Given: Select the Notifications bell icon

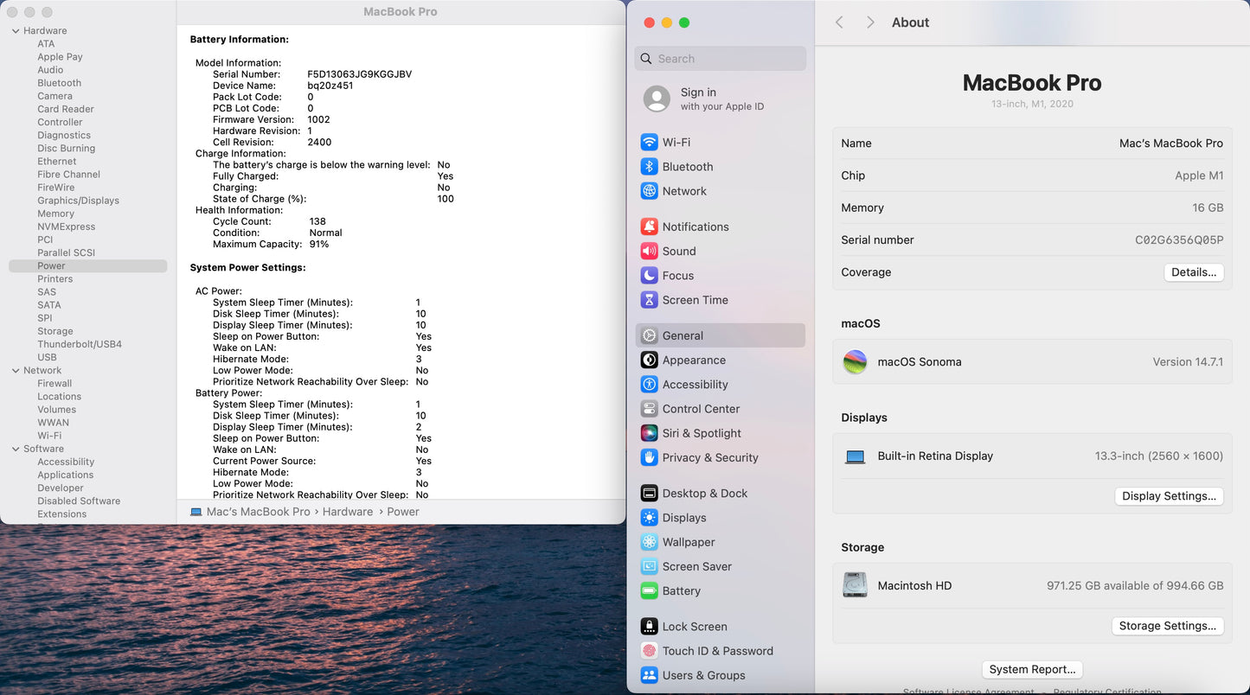Looking at the screenshot, I should point(649,226).
